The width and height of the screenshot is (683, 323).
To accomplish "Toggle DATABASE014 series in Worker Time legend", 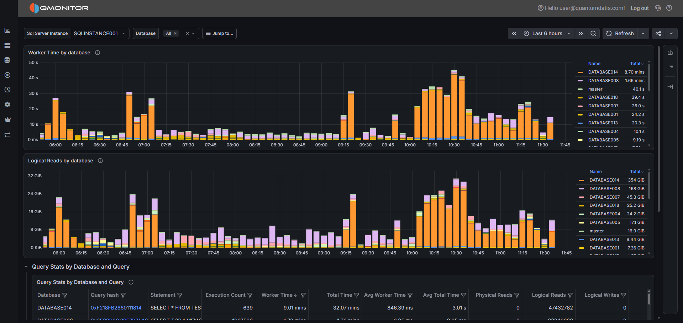I will (603, 72).
